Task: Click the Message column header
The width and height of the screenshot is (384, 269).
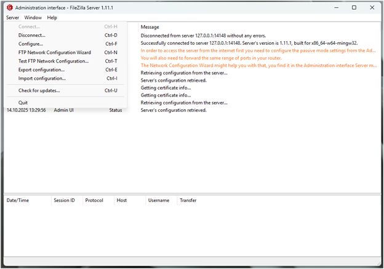Action: coord(150,27)
